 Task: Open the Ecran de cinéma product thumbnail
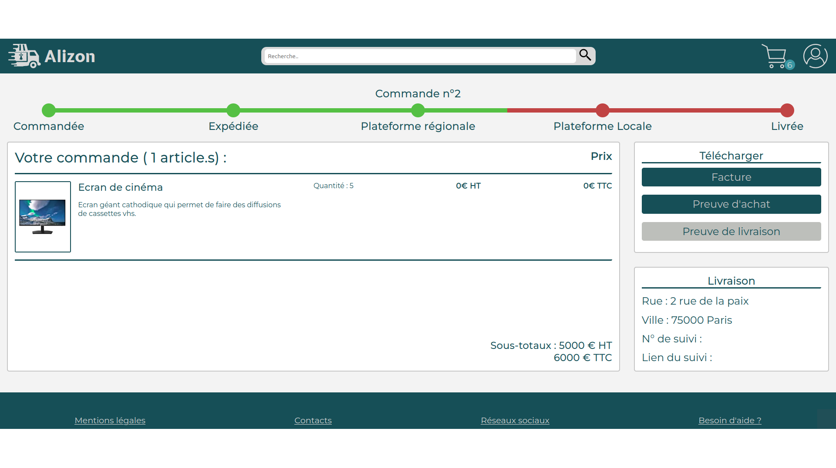[43, 217]
